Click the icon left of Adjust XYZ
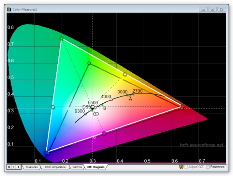Screen dimensions: 233x176 (181, 167)
